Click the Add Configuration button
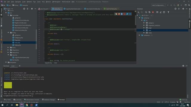The width and height of the screenshot is (191, 107). click(x=158, y=5)
